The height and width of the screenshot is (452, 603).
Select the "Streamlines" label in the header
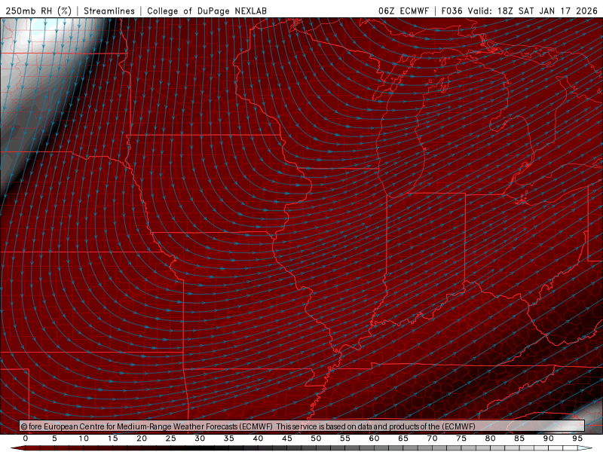[109, 11]
